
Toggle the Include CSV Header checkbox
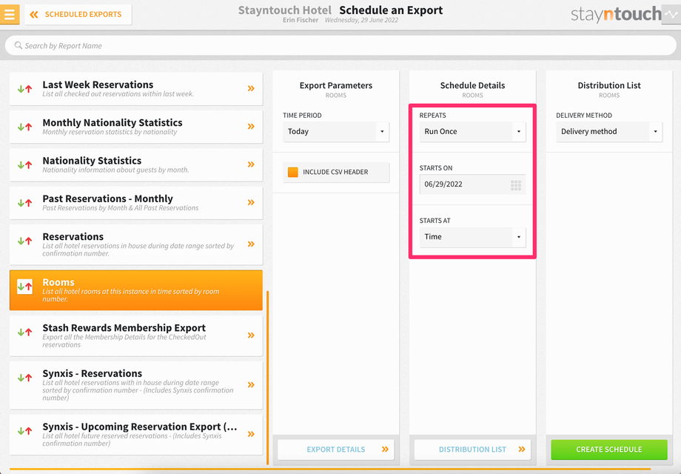[x=293, y=172]
